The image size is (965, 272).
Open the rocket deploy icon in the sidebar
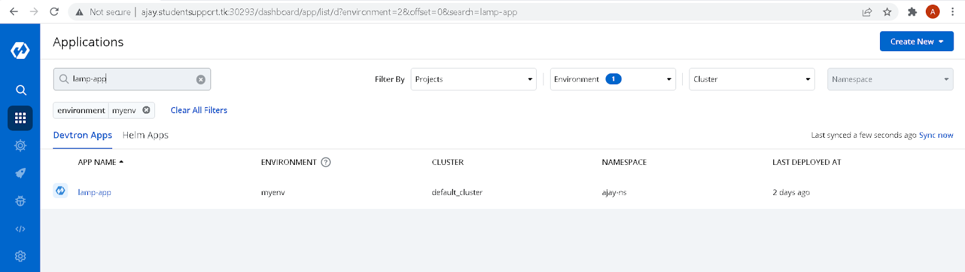pyautogui.click(x=21, y=173)
